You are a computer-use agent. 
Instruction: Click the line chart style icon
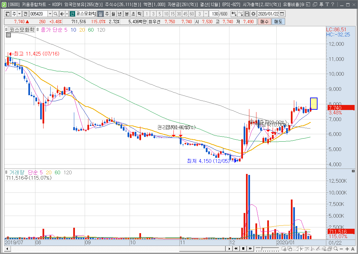coord(307,249)
